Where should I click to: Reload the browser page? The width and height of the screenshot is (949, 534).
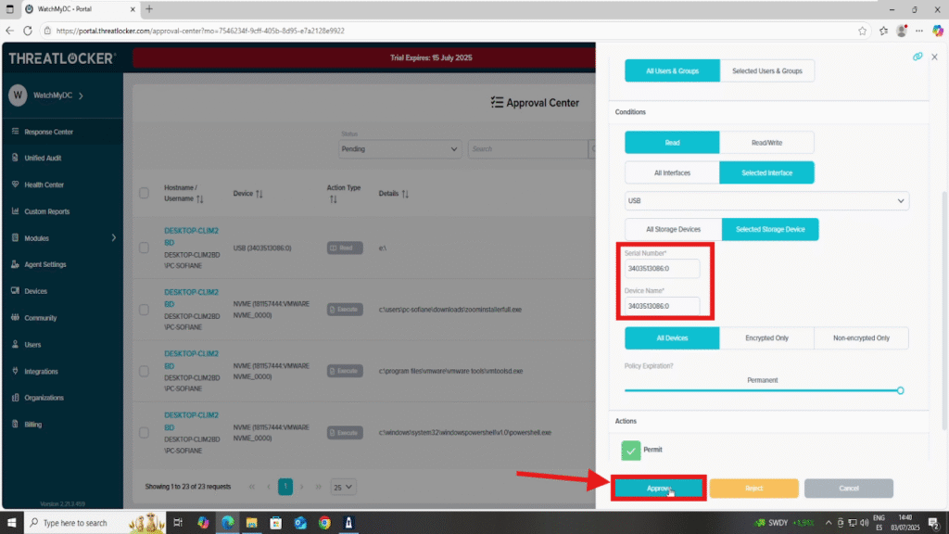tap(28, 31)
